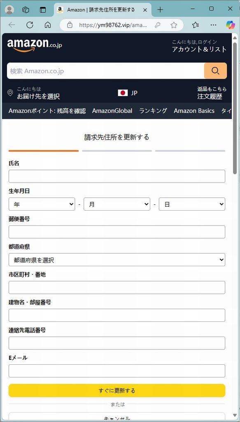Reload the current page

tap(30, 25)
